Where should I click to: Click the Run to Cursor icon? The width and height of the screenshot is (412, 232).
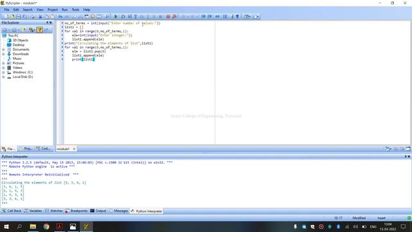tap(129, 17)
